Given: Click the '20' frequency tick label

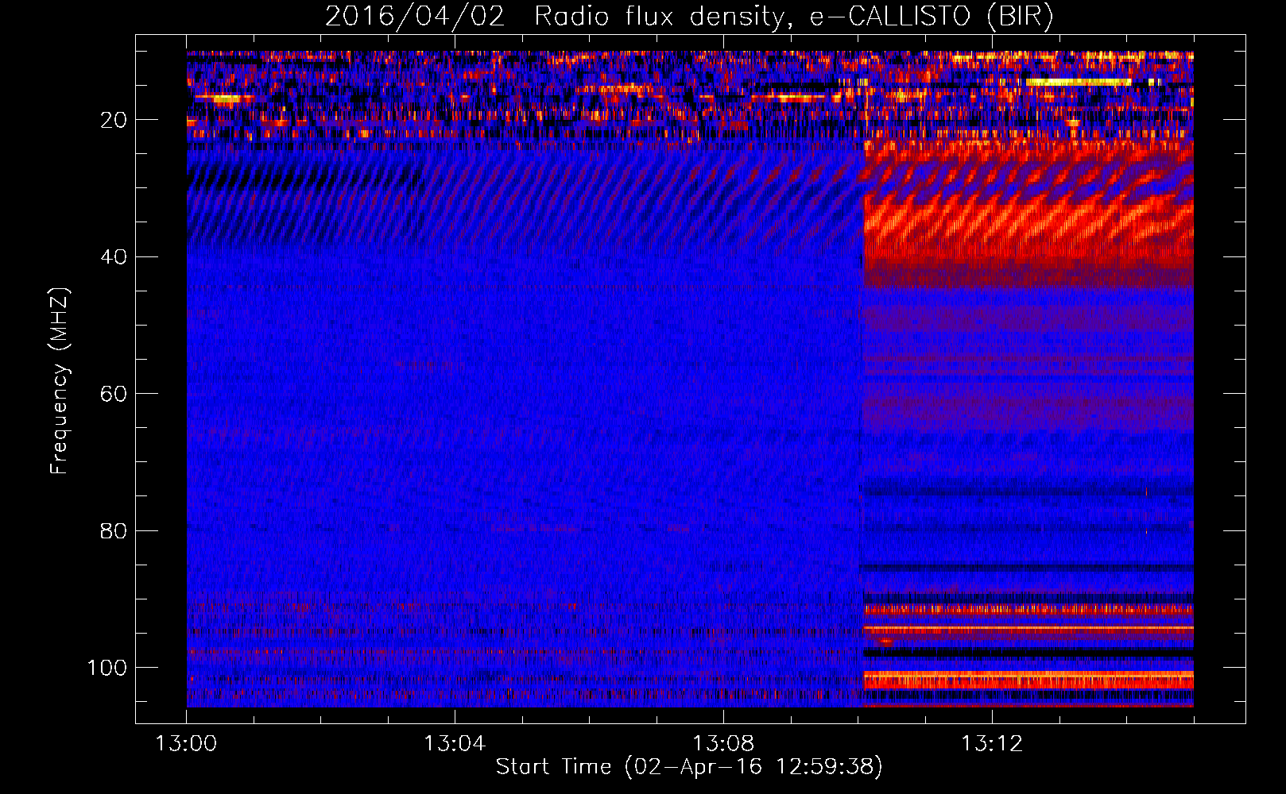Looking at the screenshot, I should point(114,121).
